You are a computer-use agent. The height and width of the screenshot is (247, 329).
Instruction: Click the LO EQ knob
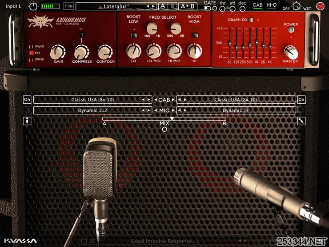tap(134, 51)
